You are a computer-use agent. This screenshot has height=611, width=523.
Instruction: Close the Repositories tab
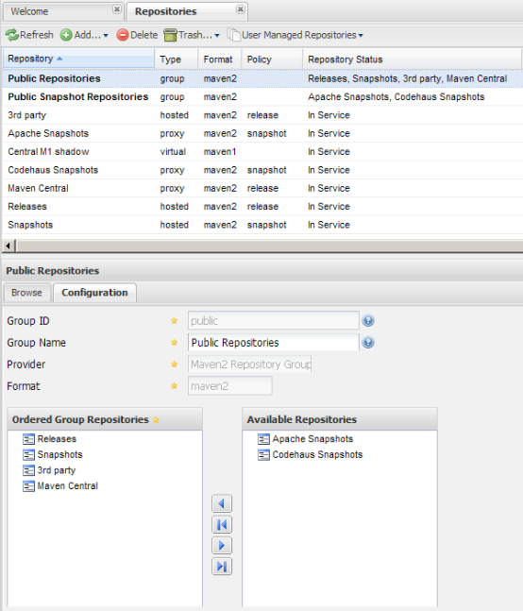(241, 8)
